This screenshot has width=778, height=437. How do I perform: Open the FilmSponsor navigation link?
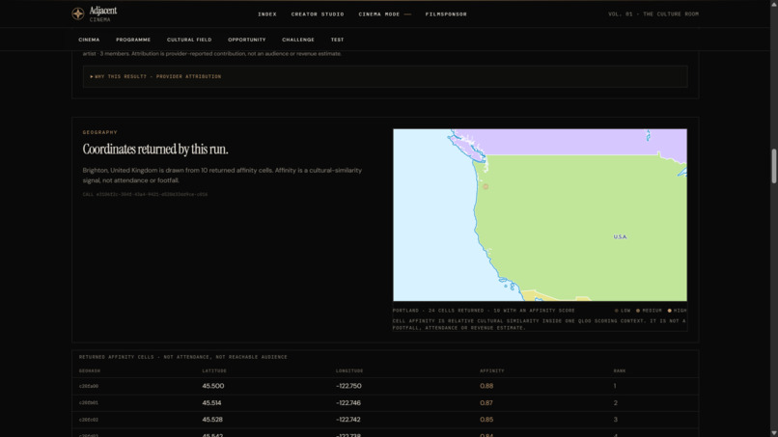446,14
